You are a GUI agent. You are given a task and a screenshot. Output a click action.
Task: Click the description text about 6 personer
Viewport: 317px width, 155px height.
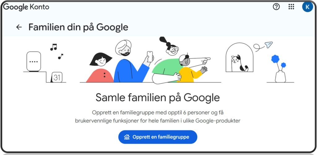[158, 116]
